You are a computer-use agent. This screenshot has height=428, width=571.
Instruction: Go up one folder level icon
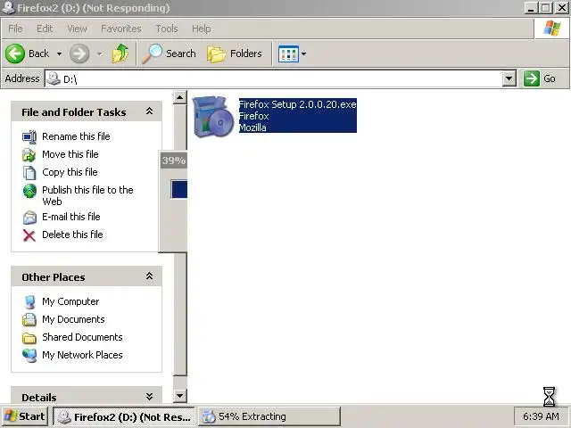pos(120,53)
